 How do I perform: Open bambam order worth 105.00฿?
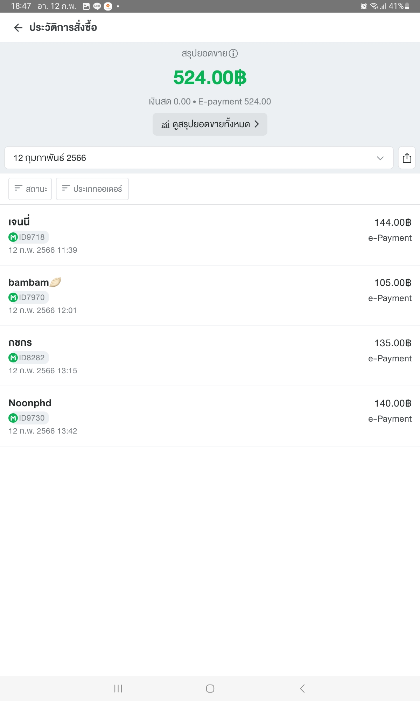point(210,295)
